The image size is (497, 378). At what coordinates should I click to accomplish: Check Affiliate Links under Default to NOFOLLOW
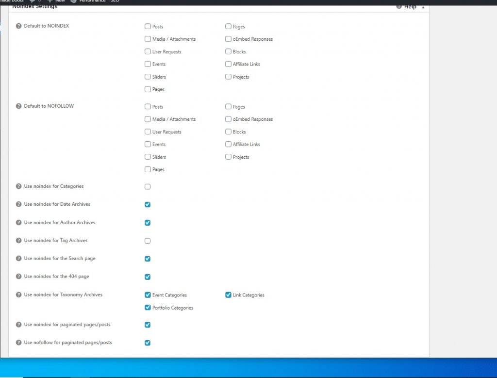click(x=228, y=144)
